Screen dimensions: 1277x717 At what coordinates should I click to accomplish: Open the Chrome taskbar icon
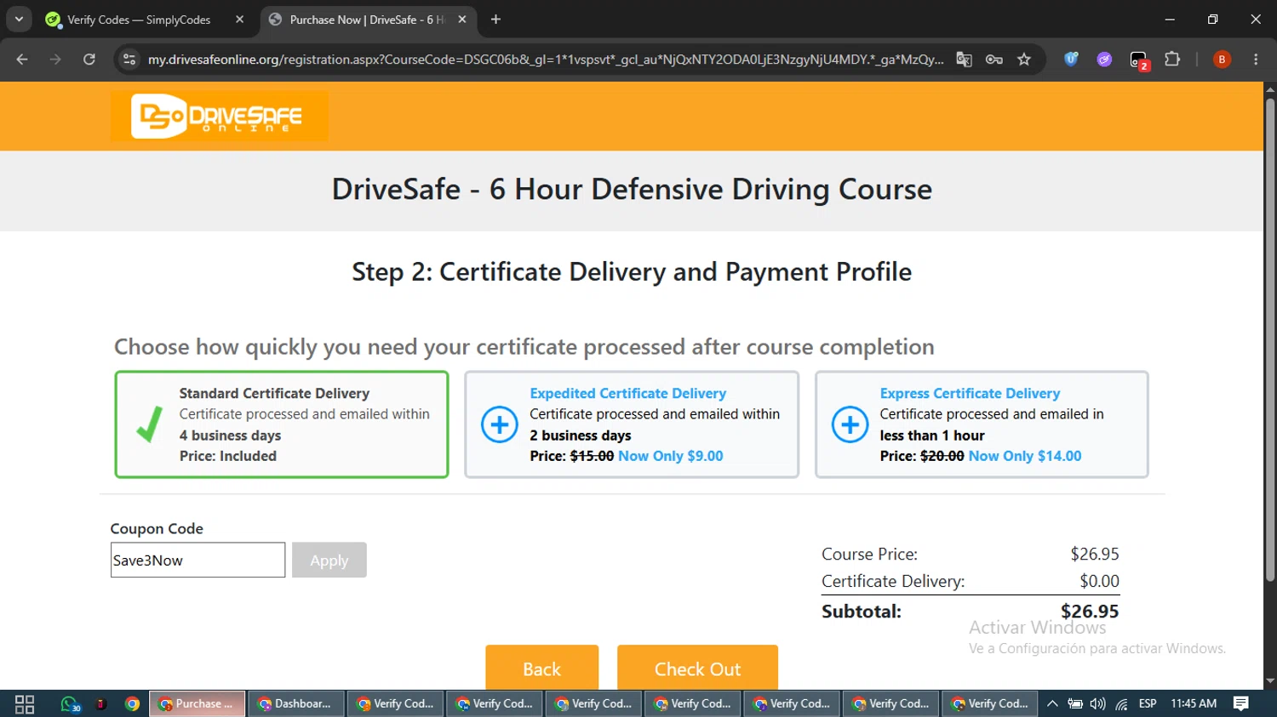pos(132,704)
